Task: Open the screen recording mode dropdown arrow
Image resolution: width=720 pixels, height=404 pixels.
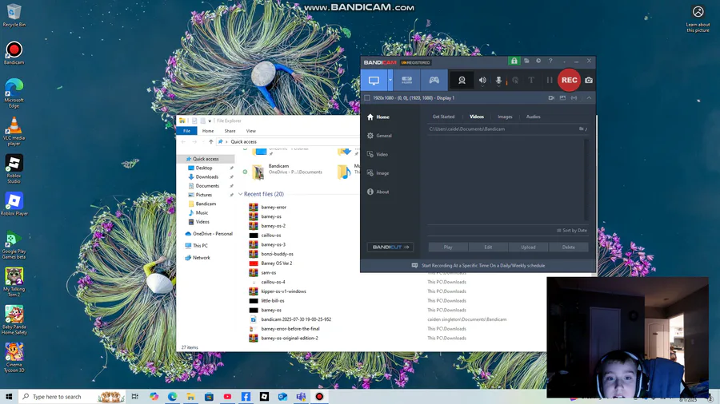Action: click(390, 80)
